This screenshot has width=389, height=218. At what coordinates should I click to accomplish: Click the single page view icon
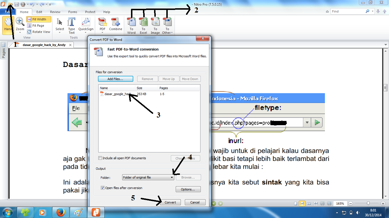pos(295,204)
